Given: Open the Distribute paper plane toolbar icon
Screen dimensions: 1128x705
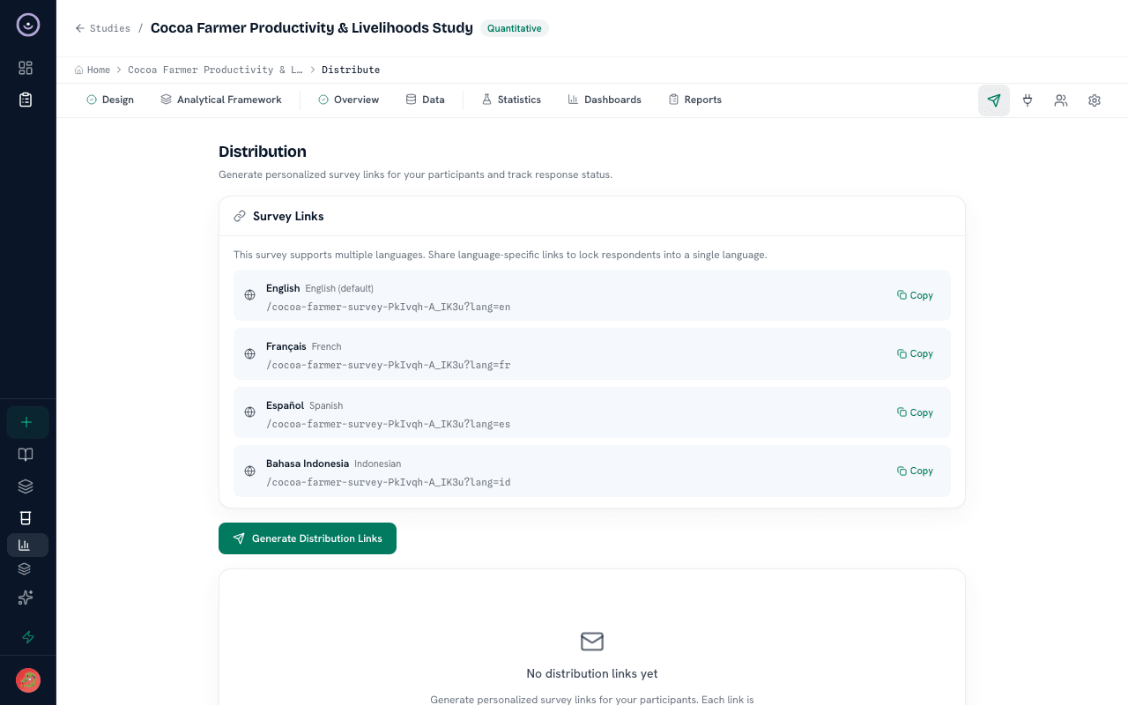Looking at the screenshot, I should pyautogui.click(x=994, y=100).
